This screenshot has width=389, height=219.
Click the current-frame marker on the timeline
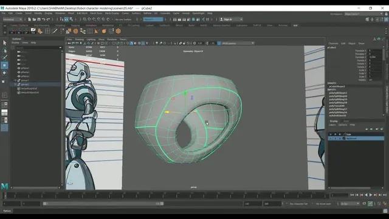click(5, 195)
